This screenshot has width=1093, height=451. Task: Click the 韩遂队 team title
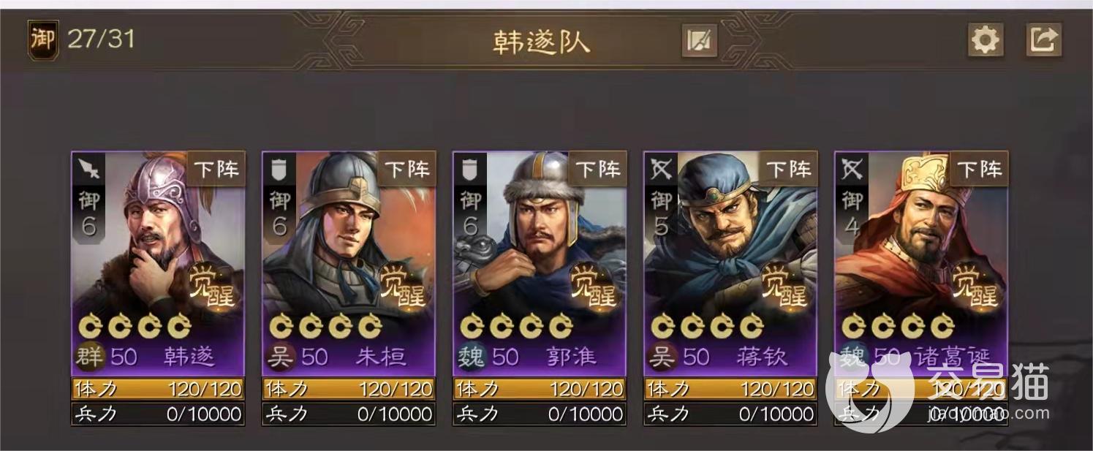coord(542,41)
